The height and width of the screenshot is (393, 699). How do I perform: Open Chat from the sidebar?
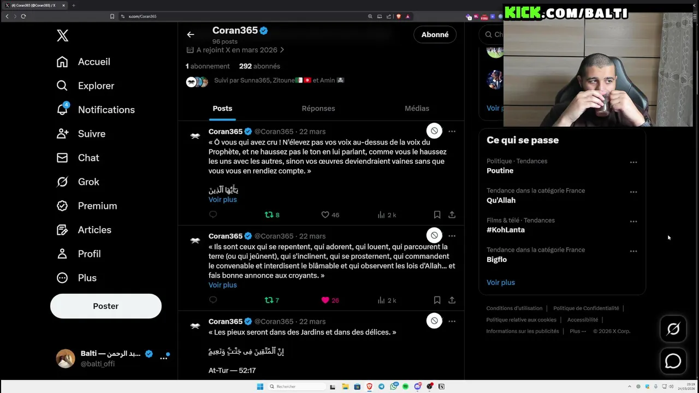(78, 158)
